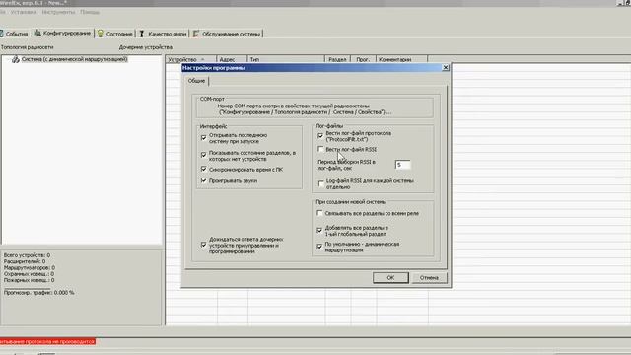The image size is (631, 355).
Task: Click the Пожарных извещ.: 0 text
Action: click(x=29, y=280)
